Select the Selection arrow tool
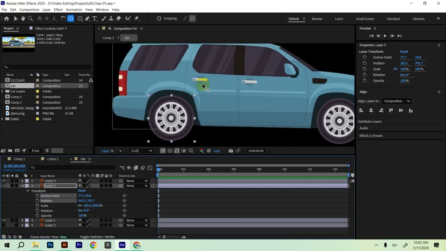 [16, 18]
